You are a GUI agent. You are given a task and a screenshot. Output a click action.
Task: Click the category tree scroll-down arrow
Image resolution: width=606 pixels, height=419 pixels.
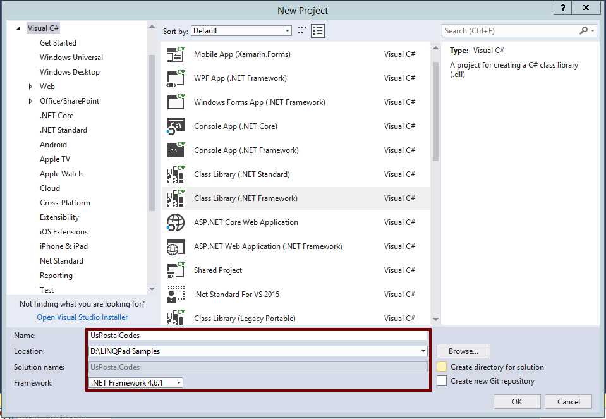pos(152,289)
